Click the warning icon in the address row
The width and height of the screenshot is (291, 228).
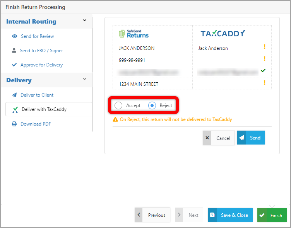(264, 82)
